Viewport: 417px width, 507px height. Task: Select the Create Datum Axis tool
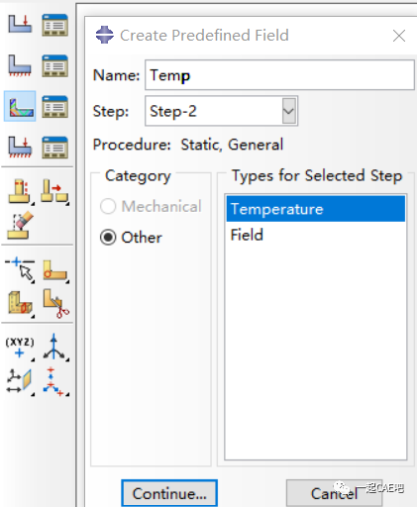pos(54,347)
